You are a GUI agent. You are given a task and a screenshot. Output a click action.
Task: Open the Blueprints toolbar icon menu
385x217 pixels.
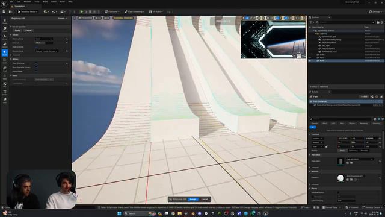(55, 11)
